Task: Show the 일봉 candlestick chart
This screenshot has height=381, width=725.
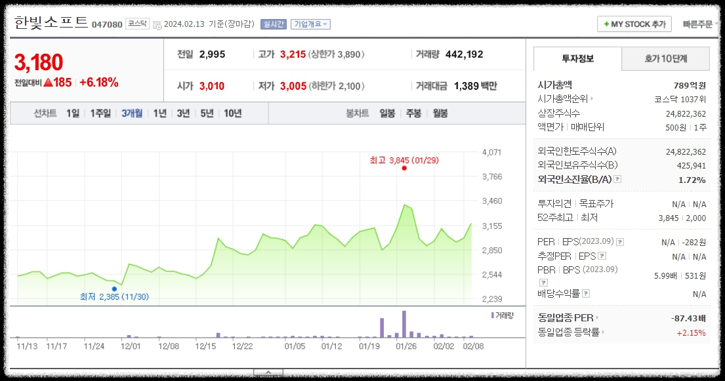Action: pos(388,113)
